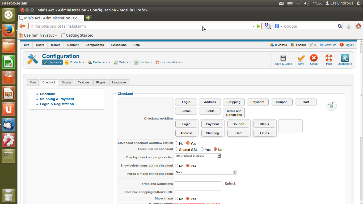
Task: Select No for Force SSL on checkout
Action: point(215,149)
